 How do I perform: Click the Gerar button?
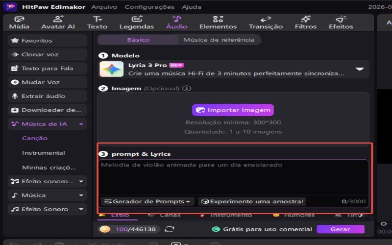click(x=341, y=229)
